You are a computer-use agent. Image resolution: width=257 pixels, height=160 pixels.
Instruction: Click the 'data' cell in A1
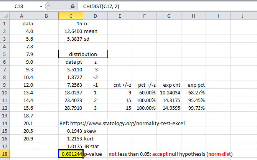[x=21, y=24]
